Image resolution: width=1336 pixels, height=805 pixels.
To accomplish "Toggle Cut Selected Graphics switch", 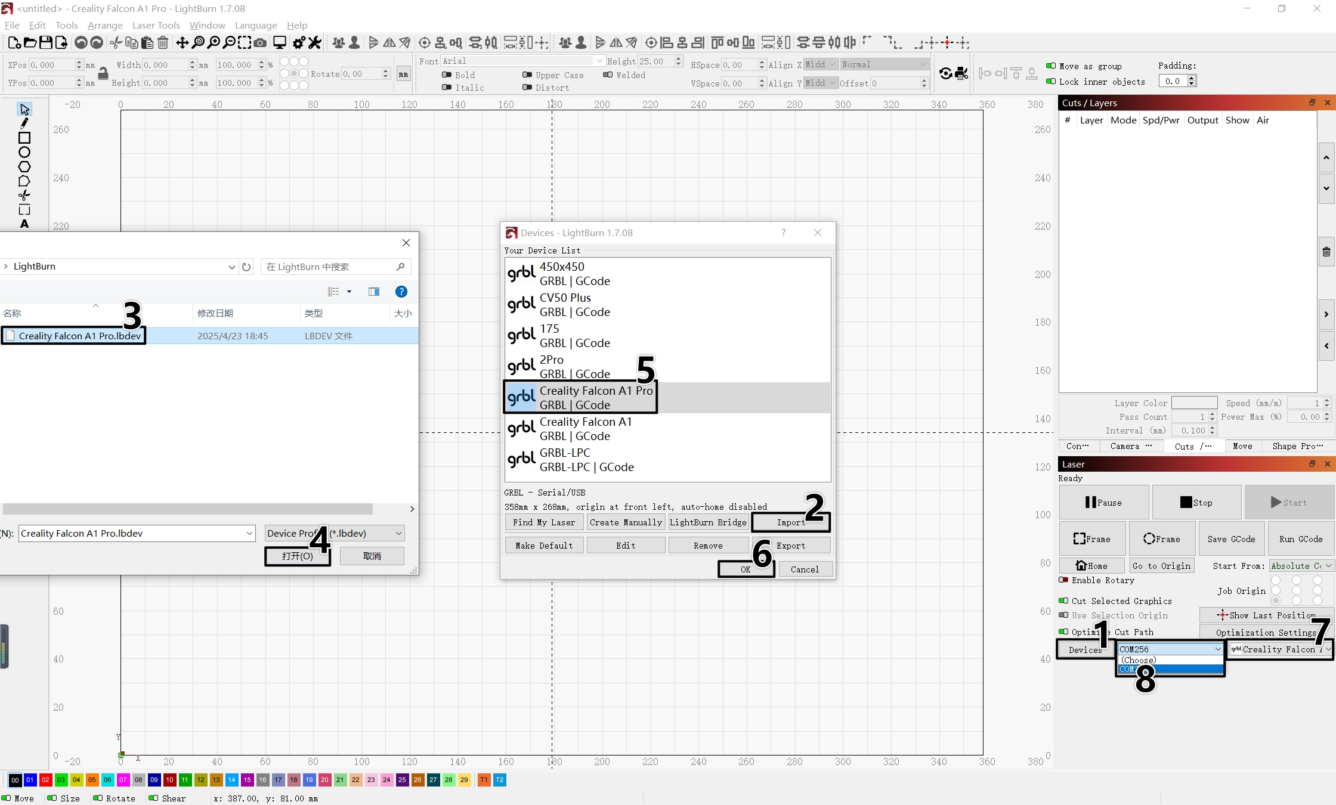I will 1063,601.
